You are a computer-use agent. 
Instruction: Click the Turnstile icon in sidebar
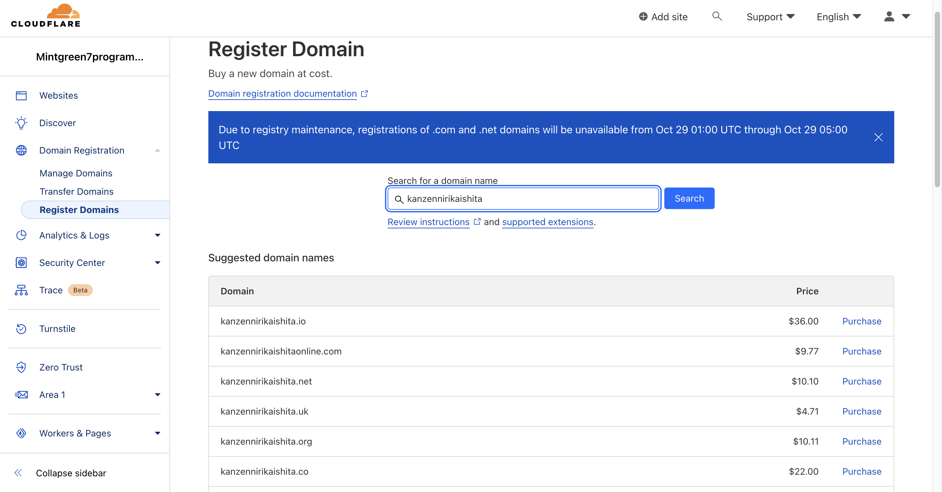pos(21,329)
